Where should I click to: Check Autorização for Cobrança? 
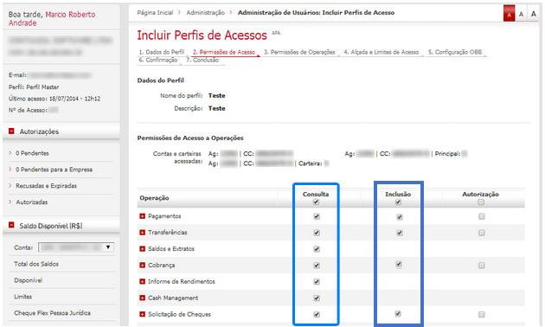point(481,266)
